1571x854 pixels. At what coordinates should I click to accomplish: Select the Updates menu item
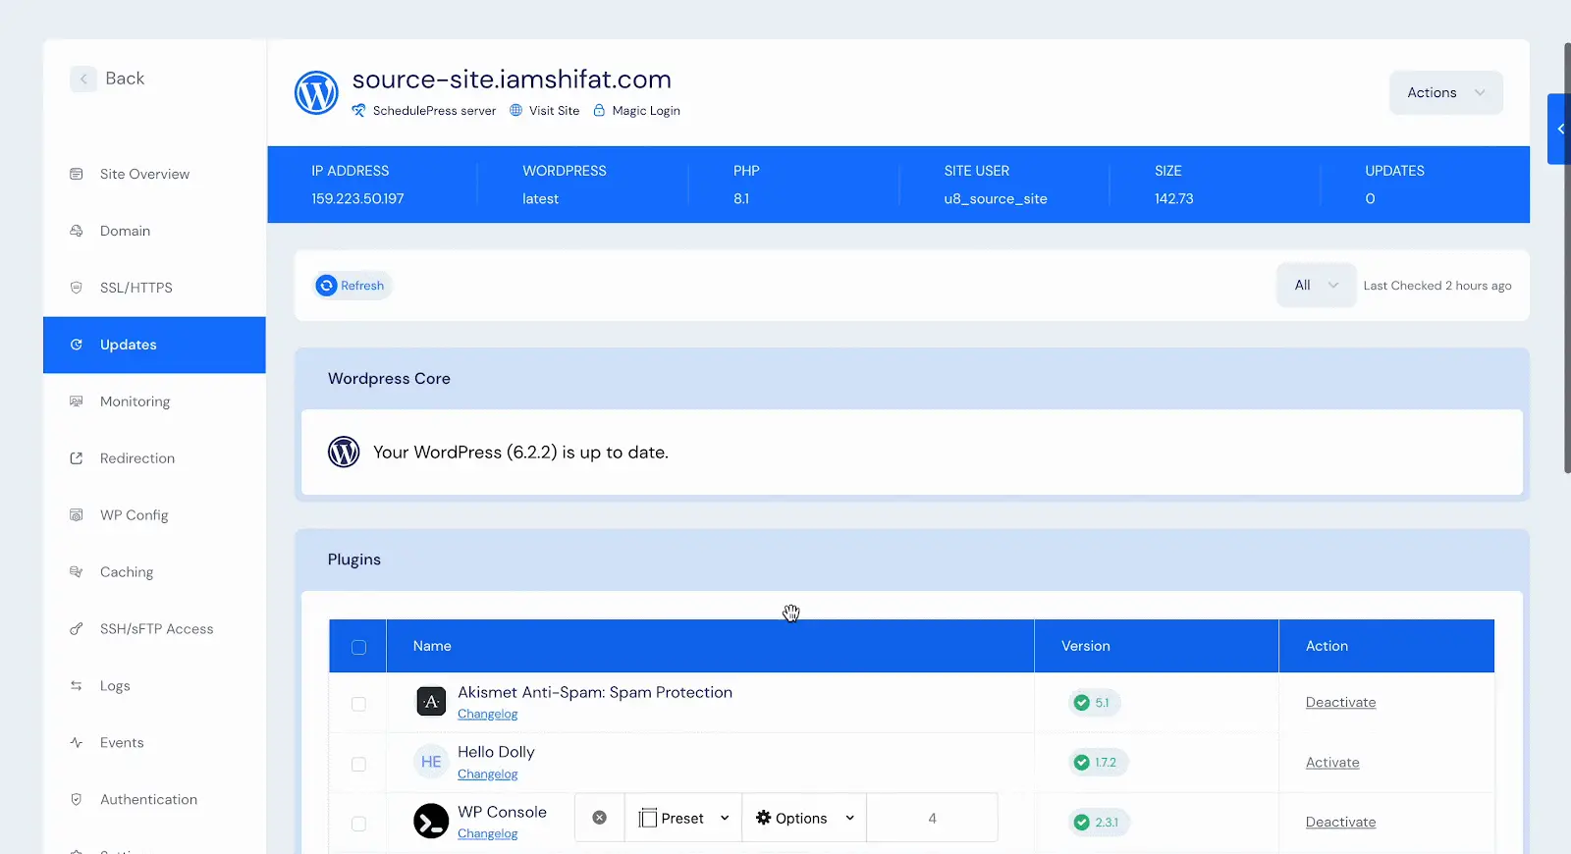(x=154, y=346)
